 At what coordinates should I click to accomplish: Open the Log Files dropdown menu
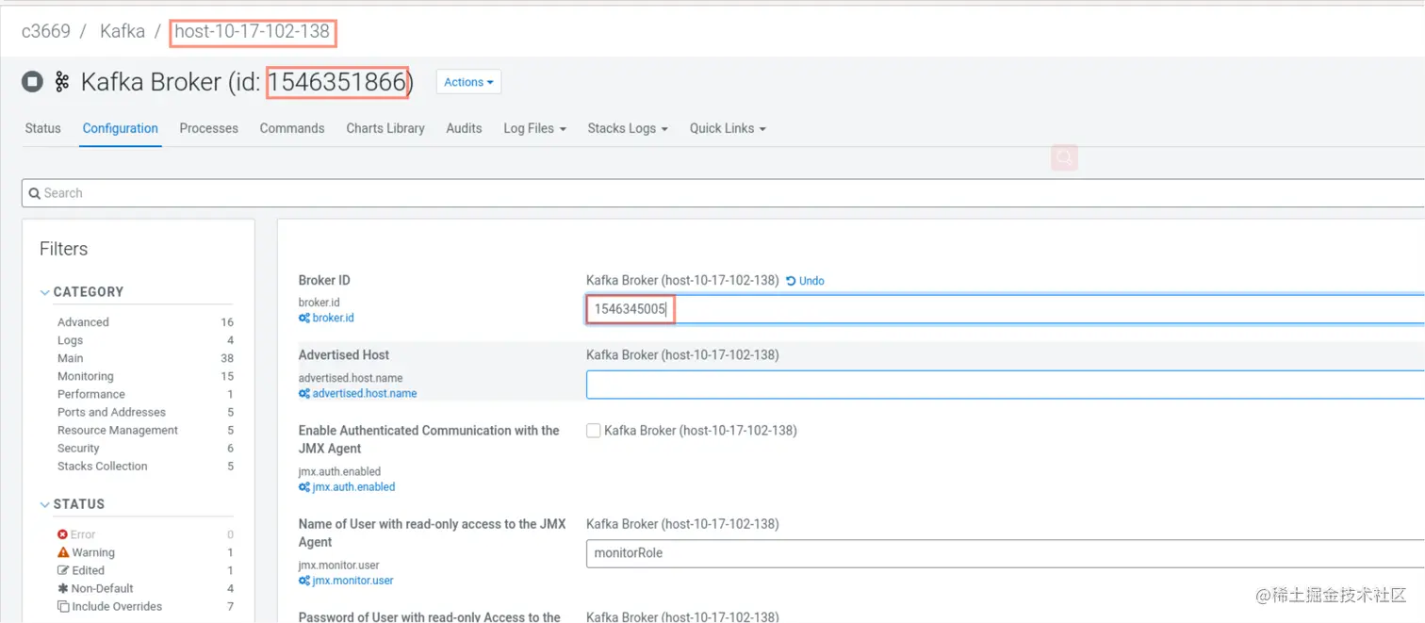point(534,128)
